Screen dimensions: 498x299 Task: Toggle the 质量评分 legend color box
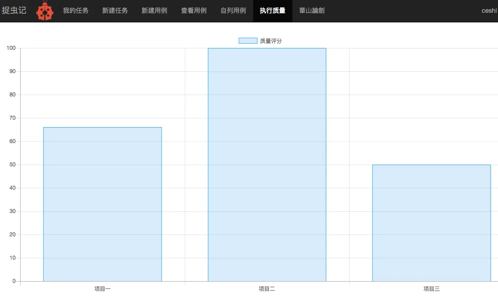[x=248, y=41]
